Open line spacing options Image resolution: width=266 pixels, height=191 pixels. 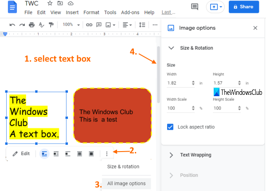pos(142,25)
